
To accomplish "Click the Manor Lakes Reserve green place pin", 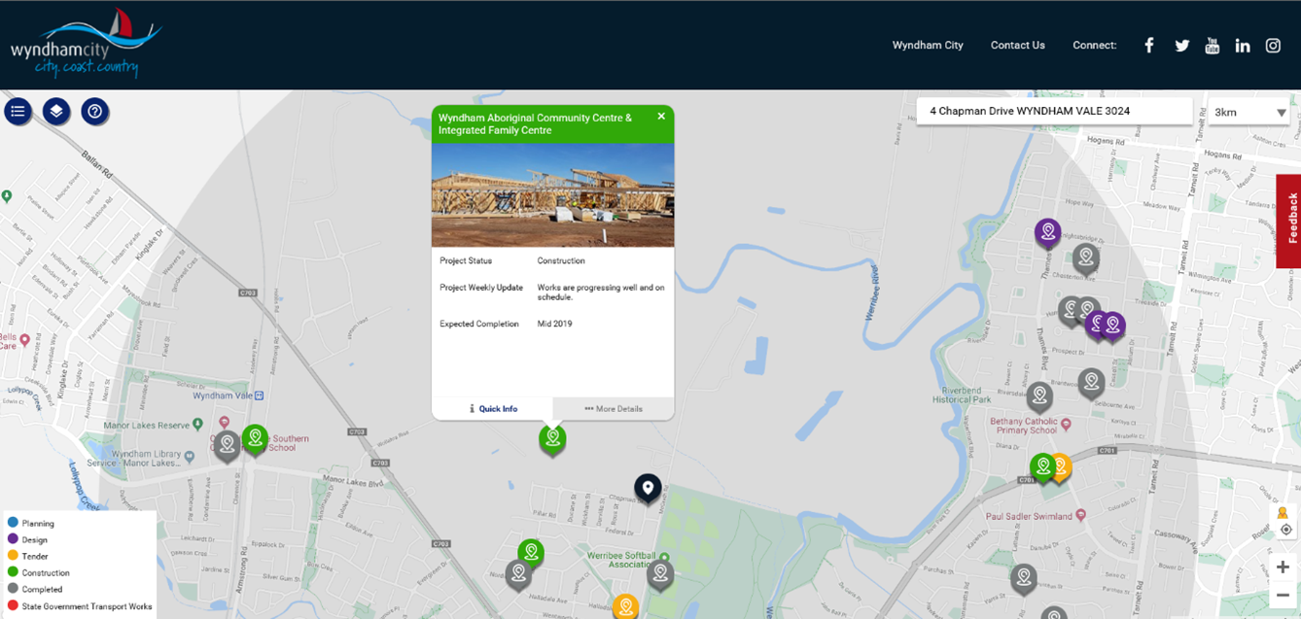I will point(198,425).
